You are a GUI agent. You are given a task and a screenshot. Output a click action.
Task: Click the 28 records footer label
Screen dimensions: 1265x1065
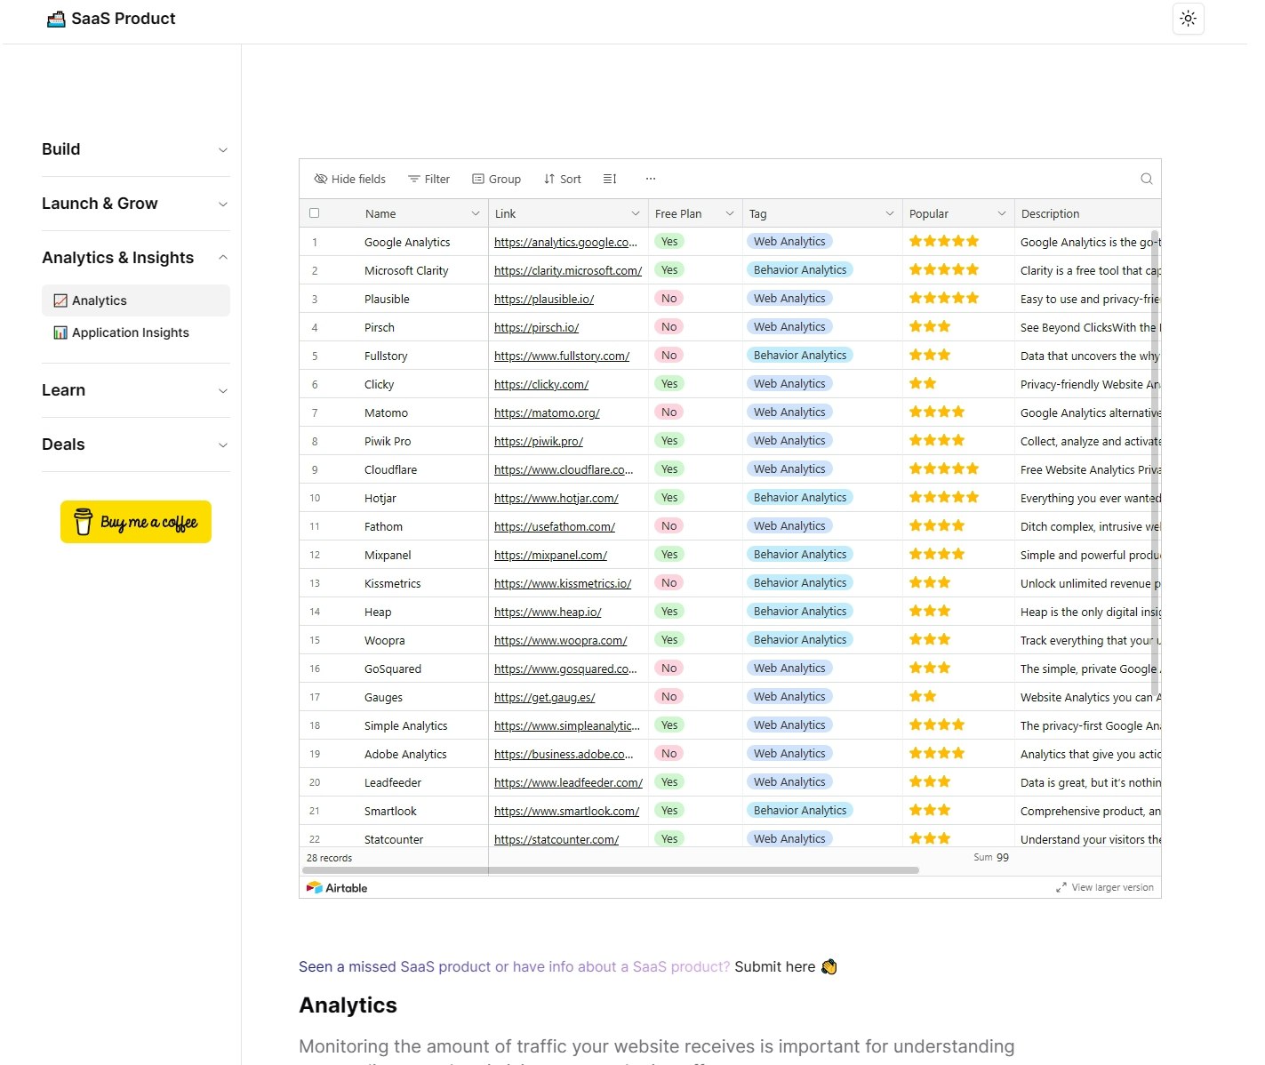coord(329,858)
